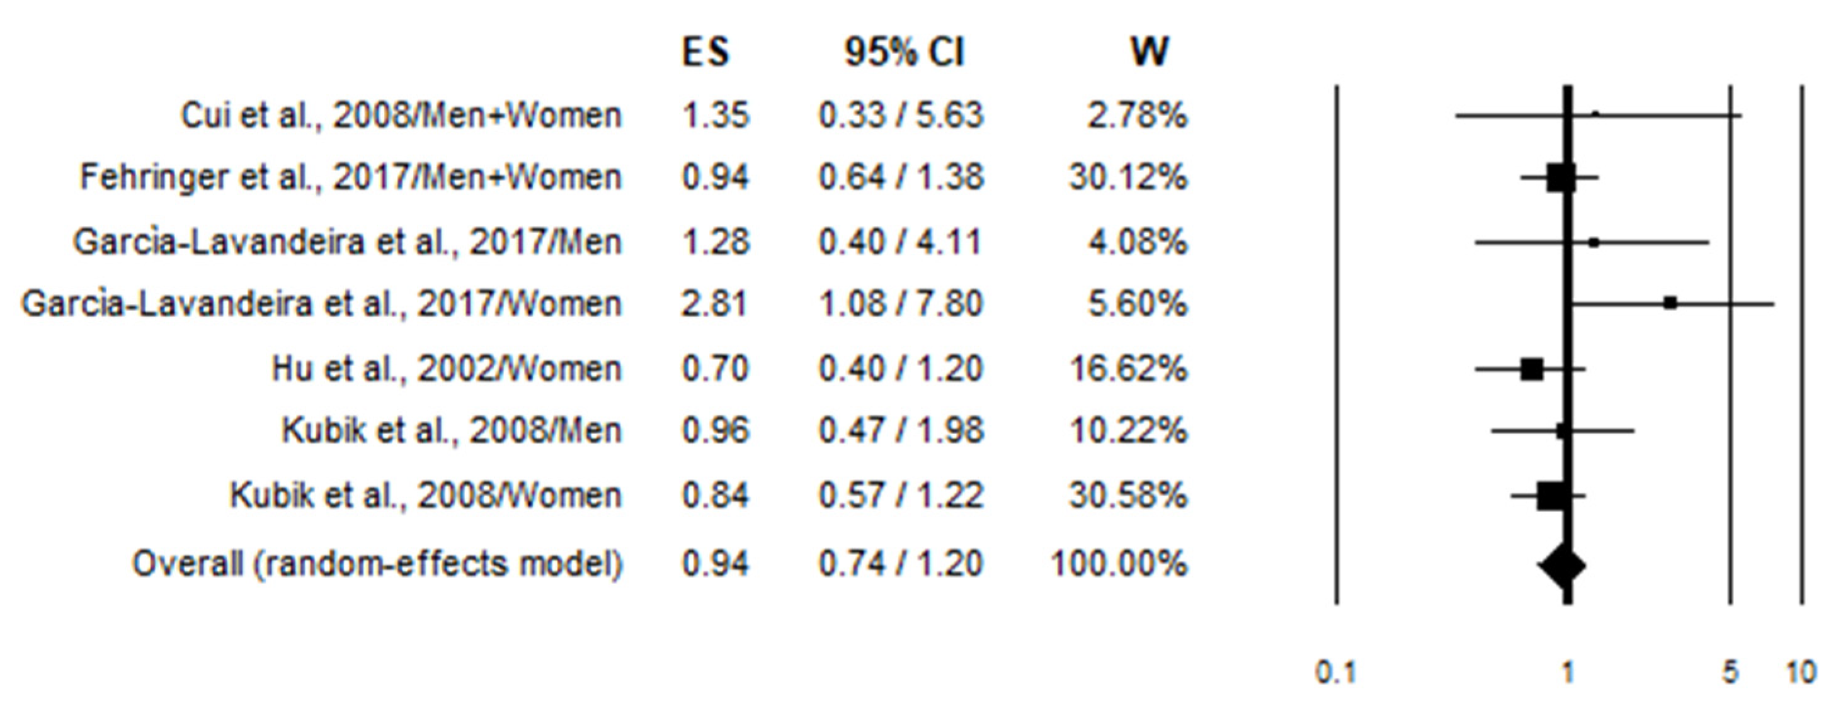Select the Fehringer et al., 2017/Men+Women label
Screen dimensions: 1843x711
(x=351, y=177)
